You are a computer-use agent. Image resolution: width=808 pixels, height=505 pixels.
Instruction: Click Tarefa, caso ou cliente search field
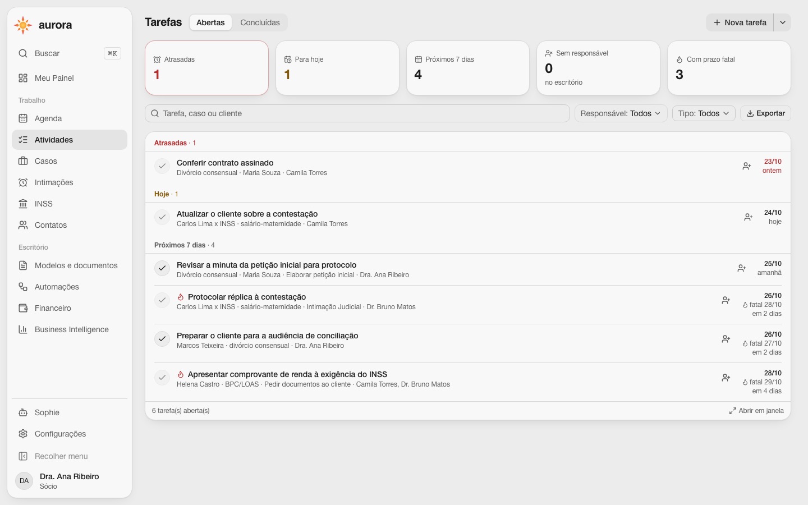click(x=357, y=113)
